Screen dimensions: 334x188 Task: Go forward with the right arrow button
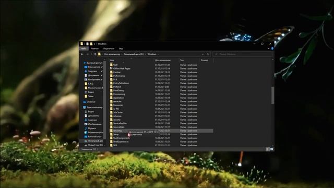(x=87, y=54)
